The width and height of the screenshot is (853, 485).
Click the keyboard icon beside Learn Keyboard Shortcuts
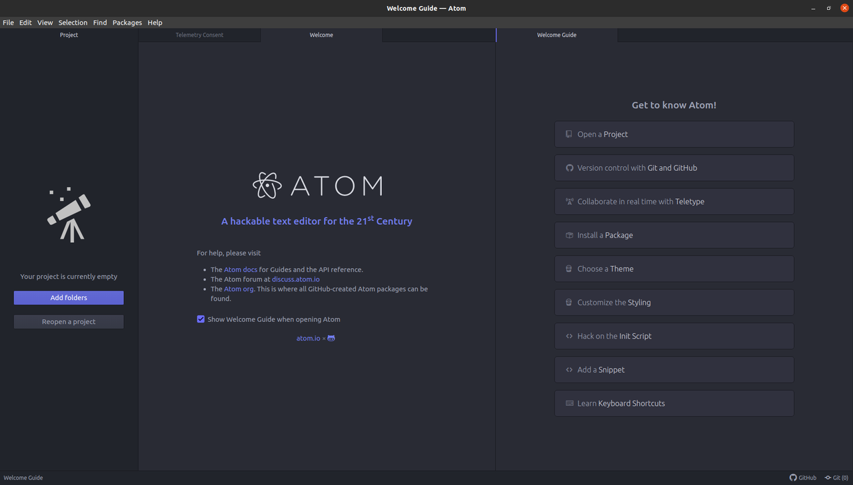[x=569, y=403]
